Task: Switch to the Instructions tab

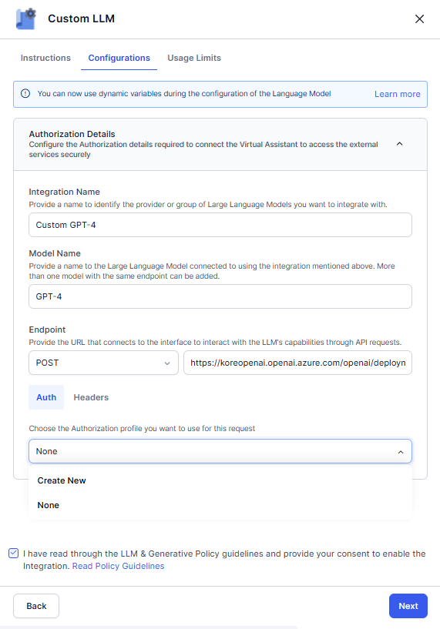Action: pyautogui.click(x=45, y=58)
